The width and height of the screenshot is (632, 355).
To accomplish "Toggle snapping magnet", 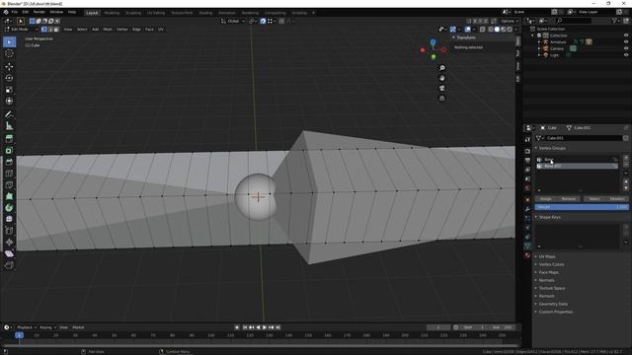I will click(x=263, y=21).
